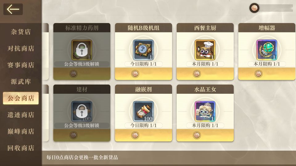
Task: Click the locked 标准精力药剂 padlock icon
Action: coord(82,50)
